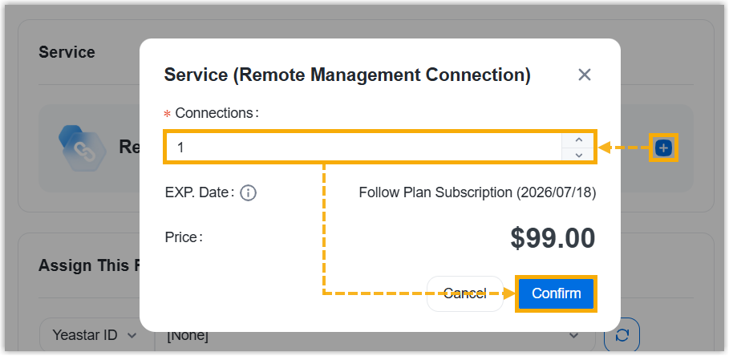Screen dimensions: 729x356
Task: Click inside the Connections number field
Action: point(361,148)
